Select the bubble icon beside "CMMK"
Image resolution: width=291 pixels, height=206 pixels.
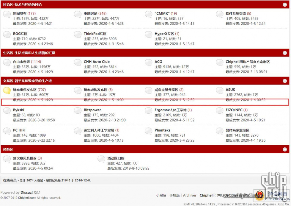148,14
